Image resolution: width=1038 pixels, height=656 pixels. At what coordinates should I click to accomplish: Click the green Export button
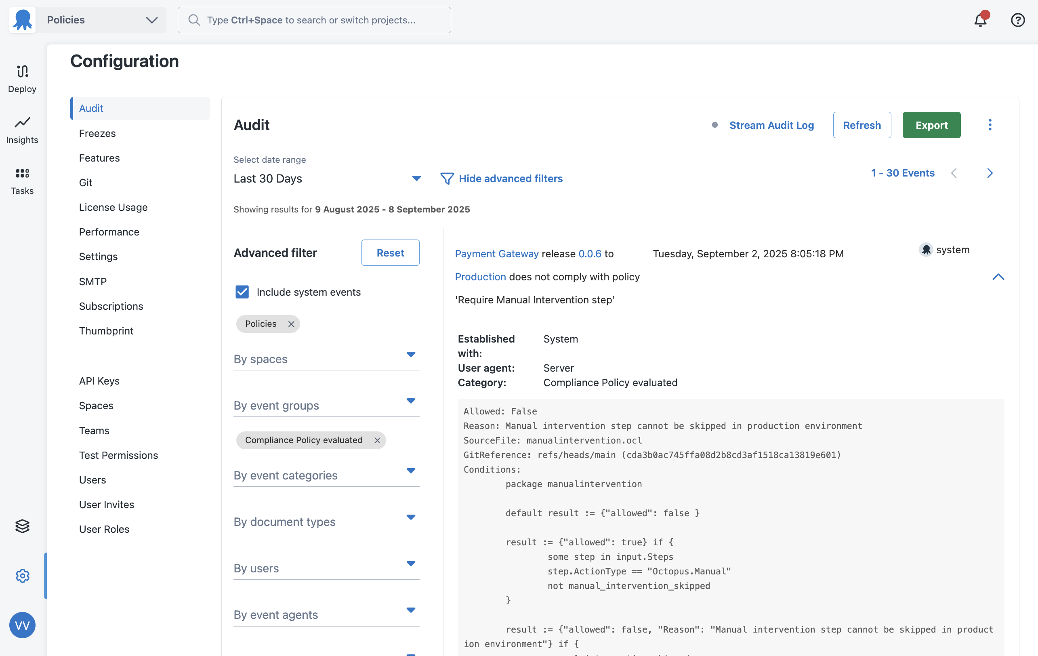[931, 125]
